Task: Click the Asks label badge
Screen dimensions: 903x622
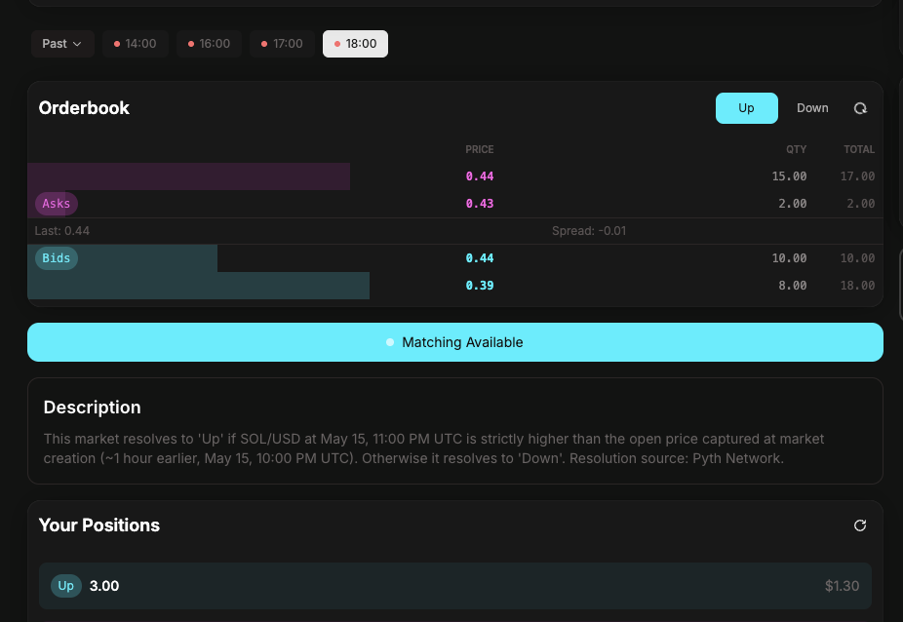Action: tap(57, 204)
